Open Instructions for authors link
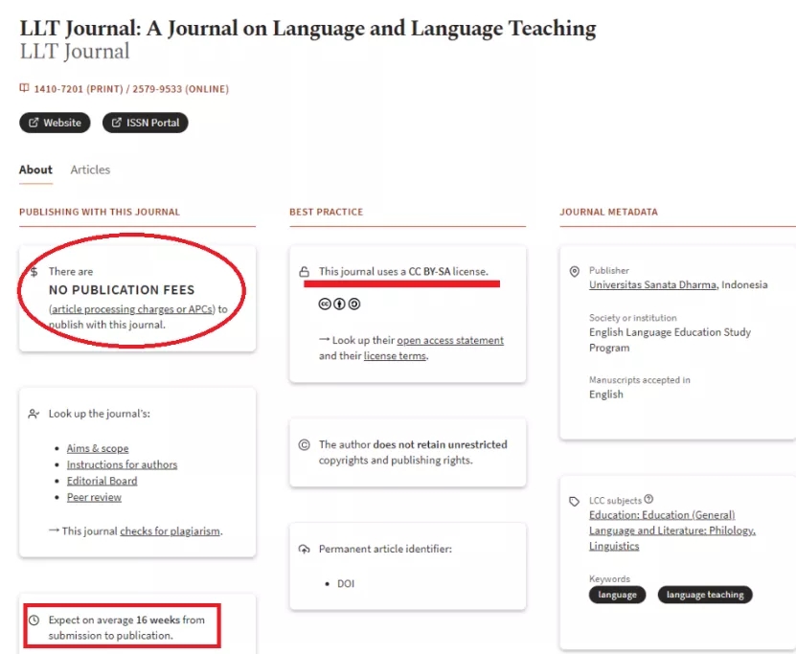The height and width of the screenshot is (654, 796). 122,464
